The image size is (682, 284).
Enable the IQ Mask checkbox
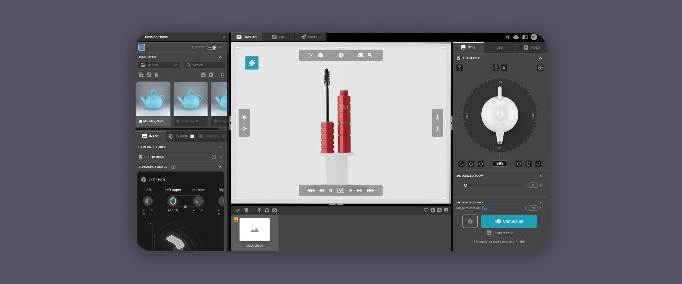[x=192, y=136]
